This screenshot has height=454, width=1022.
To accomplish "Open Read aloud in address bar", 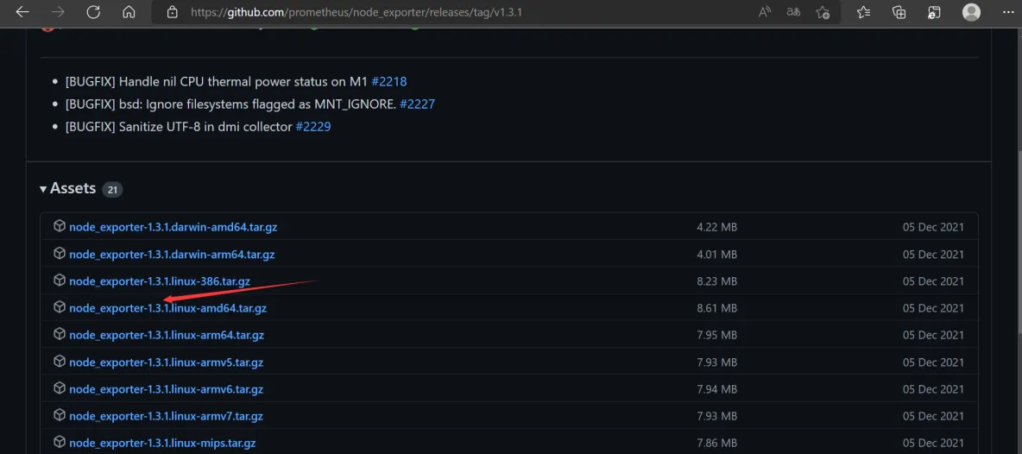I will (x=765, y=12).
